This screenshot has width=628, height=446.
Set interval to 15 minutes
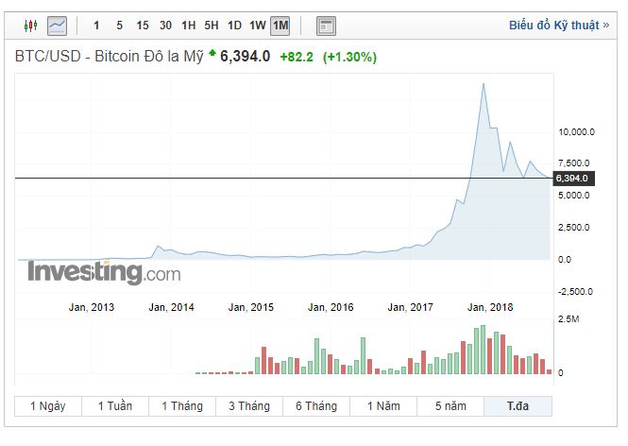[x=143, y=26]
